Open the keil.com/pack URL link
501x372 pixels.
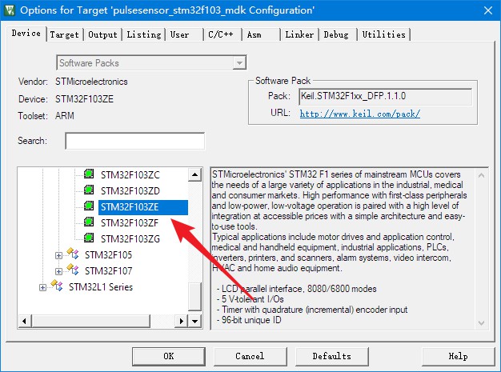point(360,114)
